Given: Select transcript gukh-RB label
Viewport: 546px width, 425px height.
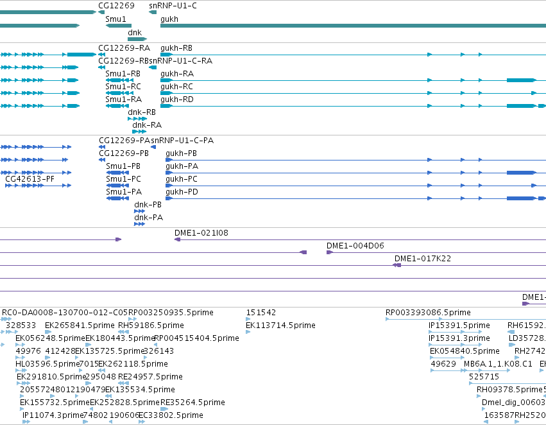Looking at the screenshot, I should pos(176,48).
